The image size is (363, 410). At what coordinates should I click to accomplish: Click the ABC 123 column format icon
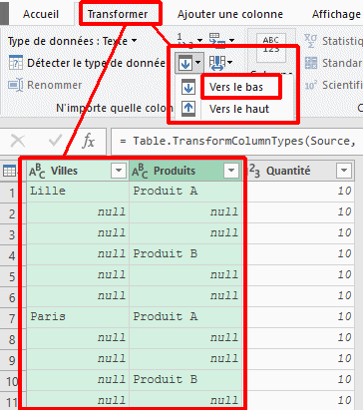point(270,47)
